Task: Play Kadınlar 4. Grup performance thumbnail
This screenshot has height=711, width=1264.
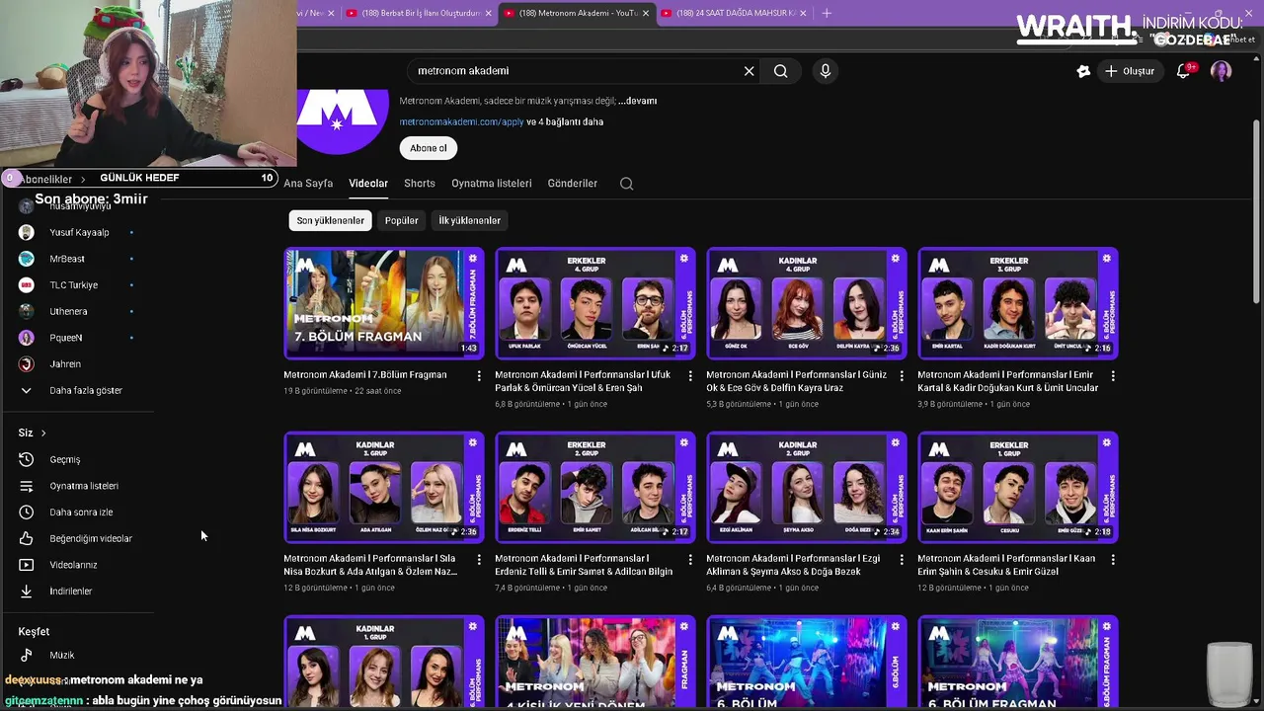Action: point(807,303)
